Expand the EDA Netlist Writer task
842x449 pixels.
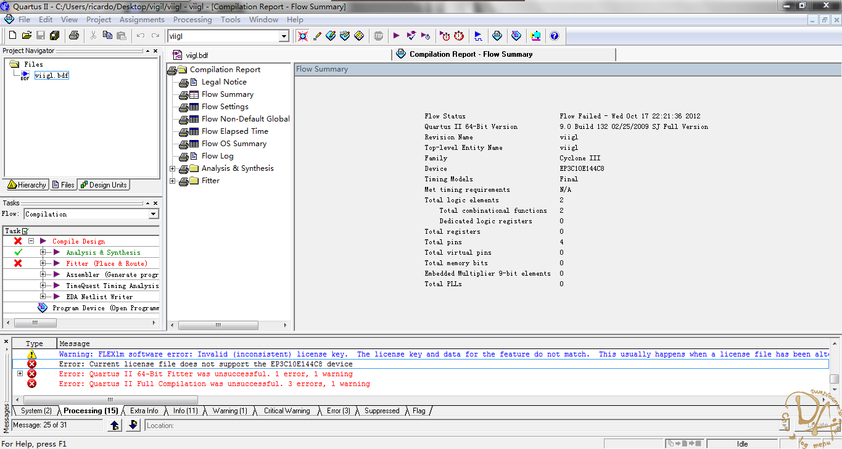pos(43,297)
